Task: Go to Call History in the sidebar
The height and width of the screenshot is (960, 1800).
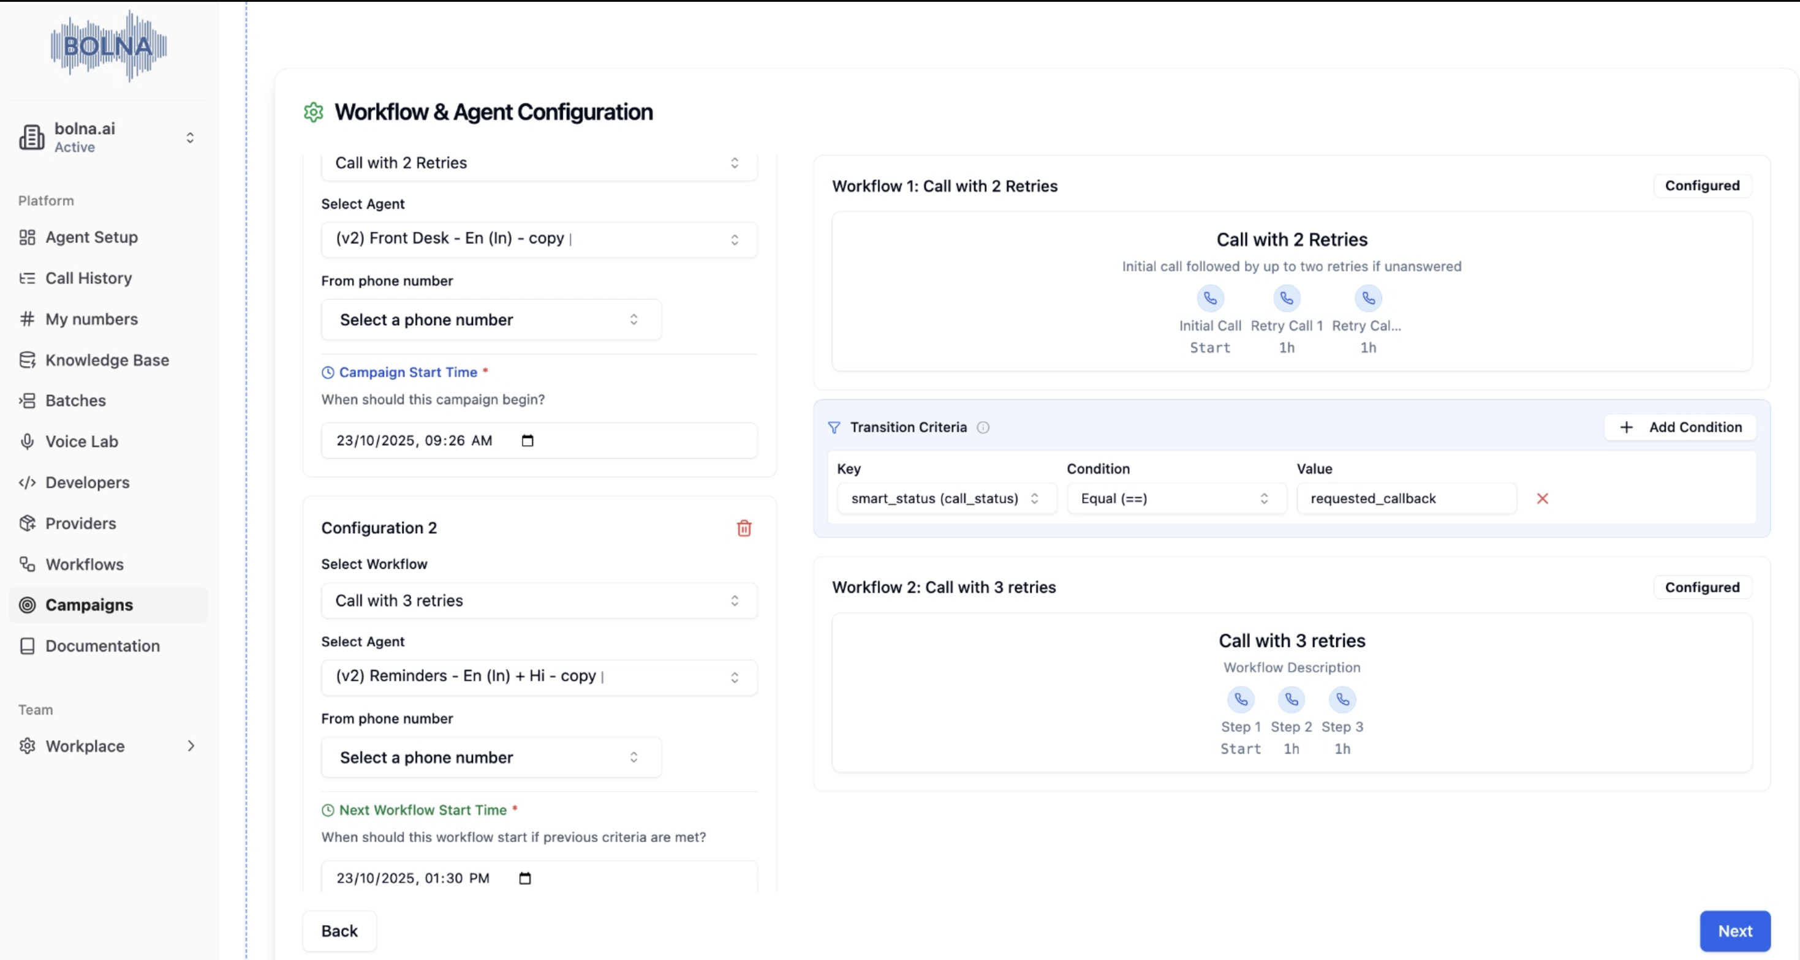Action: (x=88, y=278)
